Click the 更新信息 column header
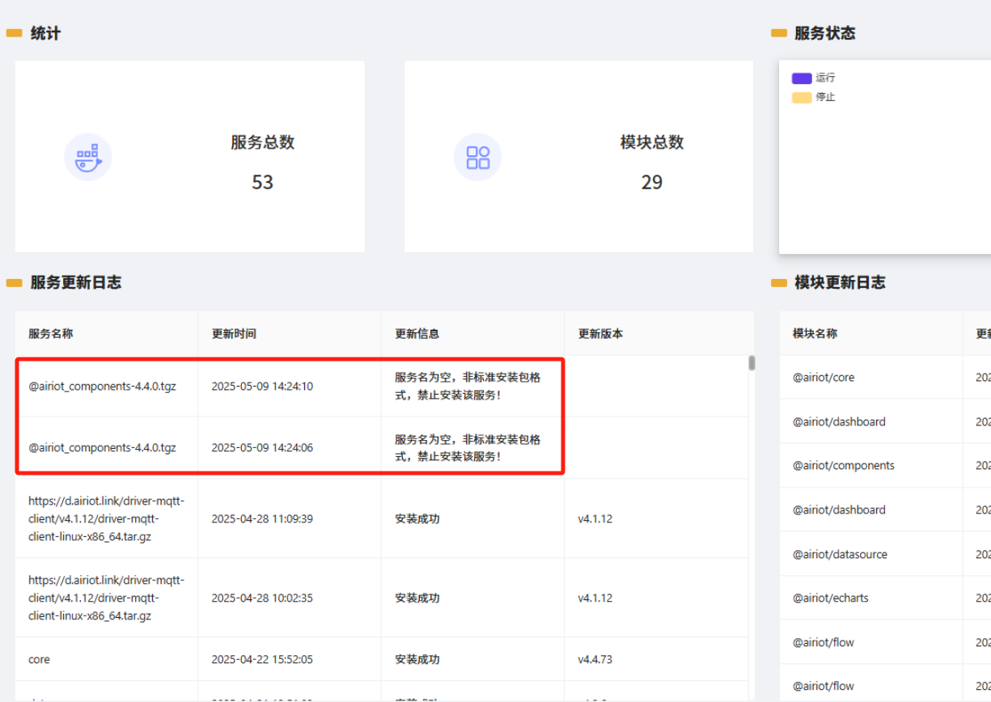991x702 pixels. coord(417,333)
